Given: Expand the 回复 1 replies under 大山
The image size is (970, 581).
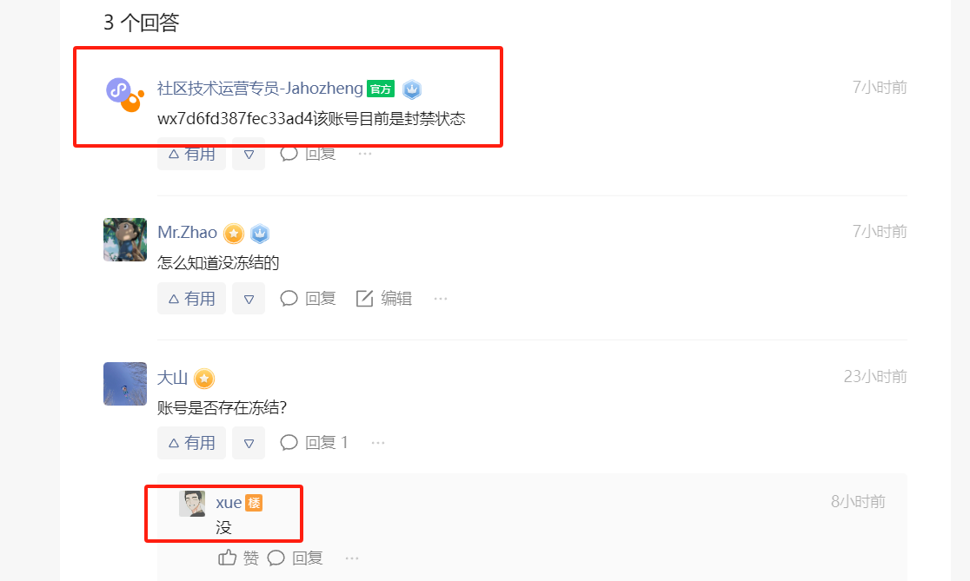Looking at the screenshot, I should tap(314, 443).
